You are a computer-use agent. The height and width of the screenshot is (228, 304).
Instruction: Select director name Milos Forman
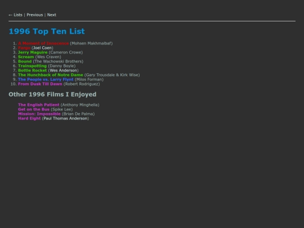89,79
